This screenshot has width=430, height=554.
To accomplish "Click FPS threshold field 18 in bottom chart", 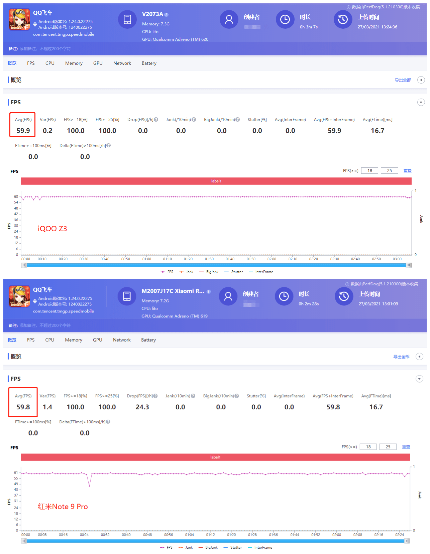I will [368, 447].
